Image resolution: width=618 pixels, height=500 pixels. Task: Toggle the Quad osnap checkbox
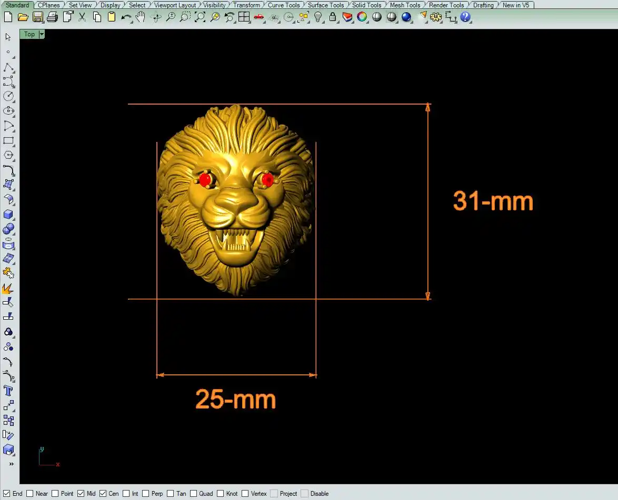click(x=194, y=494)
